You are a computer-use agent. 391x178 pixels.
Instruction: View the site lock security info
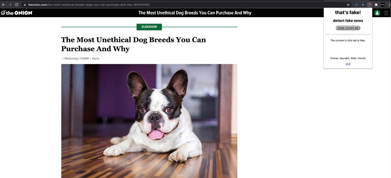tap(25, 5)
